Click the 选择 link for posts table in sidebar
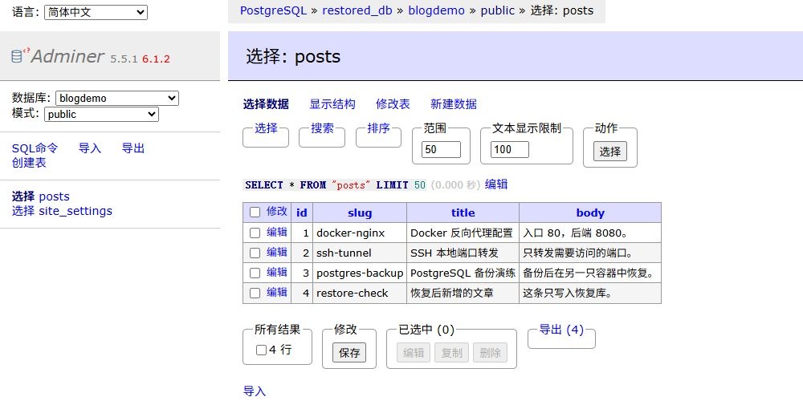The image size is (803, 409). (23, 196)
